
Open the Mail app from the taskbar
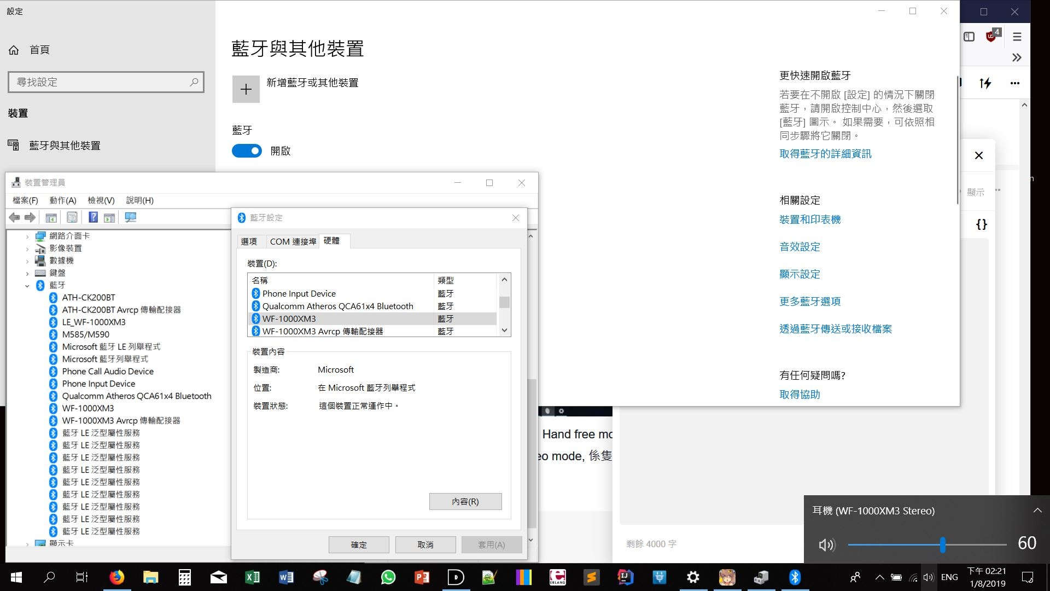point(218,577)
